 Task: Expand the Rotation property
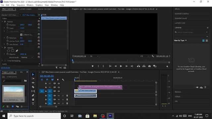(4, 38)
